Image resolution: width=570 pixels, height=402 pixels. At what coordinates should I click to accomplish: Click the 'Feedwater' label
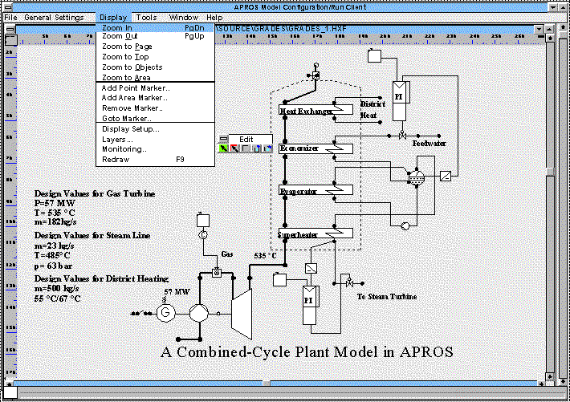pos(429,143)
